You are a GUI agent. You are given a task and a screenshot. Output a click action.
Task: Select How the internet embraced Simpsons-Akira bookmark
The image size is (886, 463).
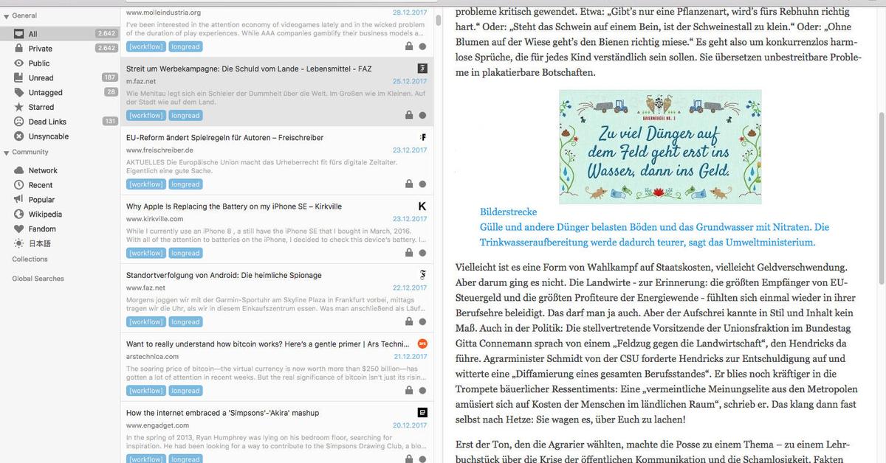click(x=222, y=413)
